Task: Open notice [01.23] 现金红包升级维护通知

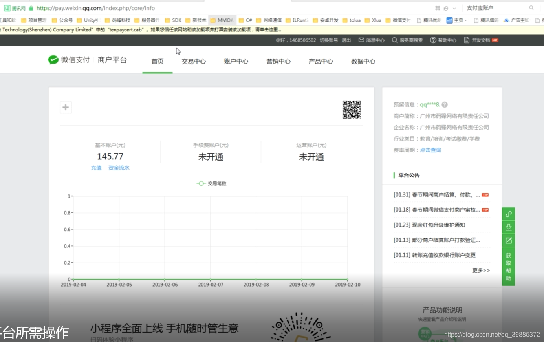Action: pos(429,225)
